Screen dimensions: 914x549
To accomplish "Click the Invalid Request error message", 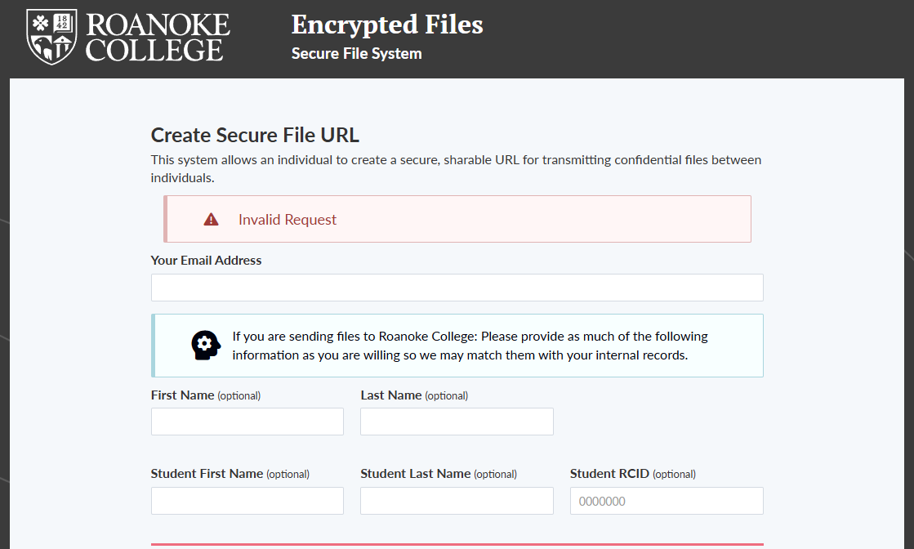I will 288,220.
